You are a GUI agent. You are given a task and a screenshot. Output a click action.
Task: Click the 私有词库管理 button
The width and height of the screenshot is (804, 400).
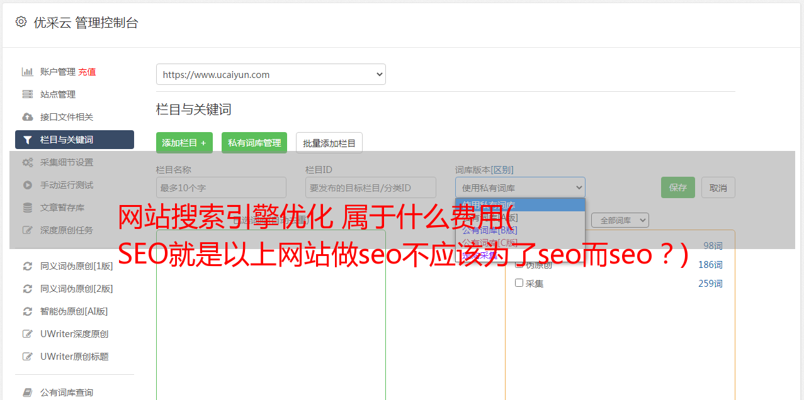pos(254,143)
